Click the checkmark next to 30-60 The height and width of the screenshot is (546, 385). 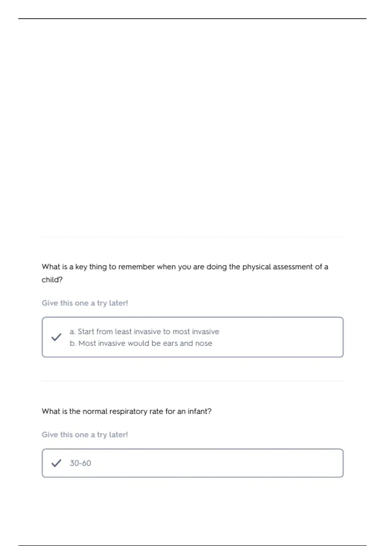[56, 463]
